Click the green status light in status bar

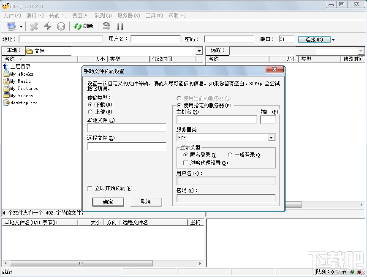[352, 272]
